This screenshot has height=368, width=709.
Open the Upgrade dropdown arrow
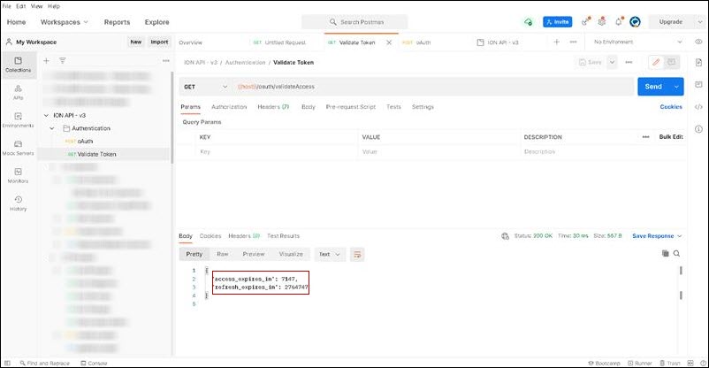[x=700, y=22]
